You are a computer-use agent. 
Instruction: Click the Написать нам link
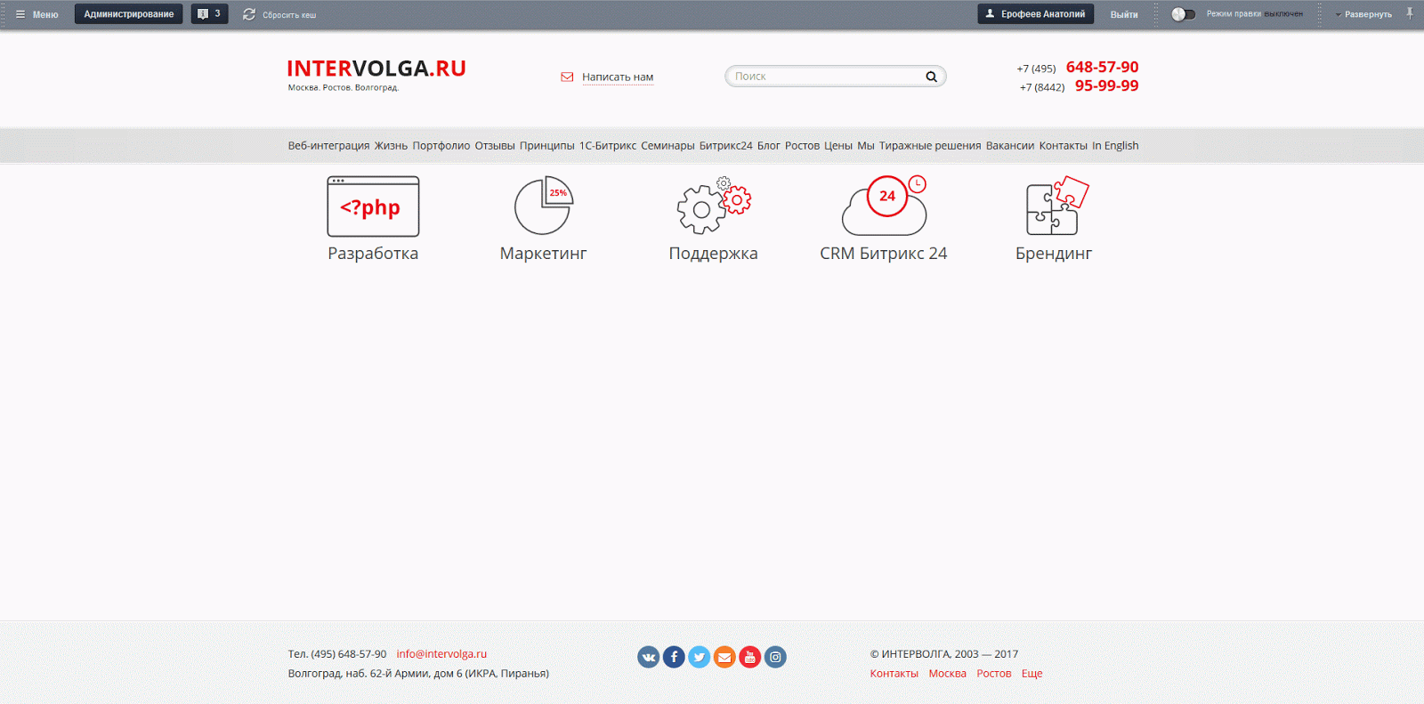pyautogui.click(x=617, y=77)
